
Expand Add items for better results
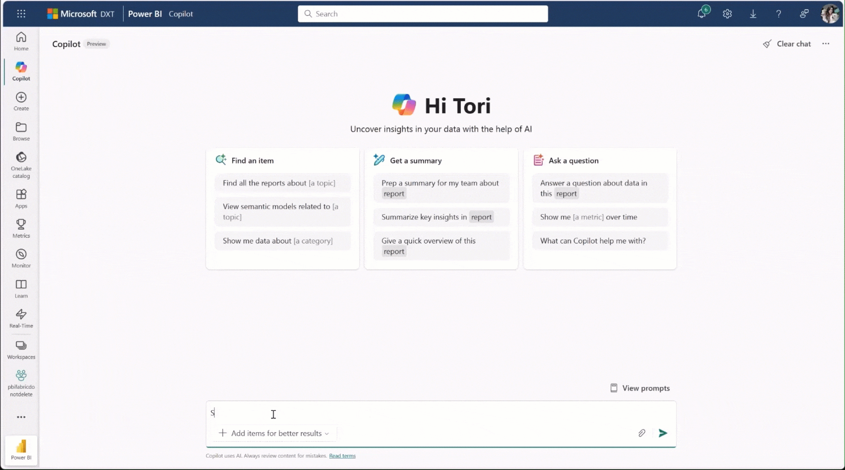274,433
